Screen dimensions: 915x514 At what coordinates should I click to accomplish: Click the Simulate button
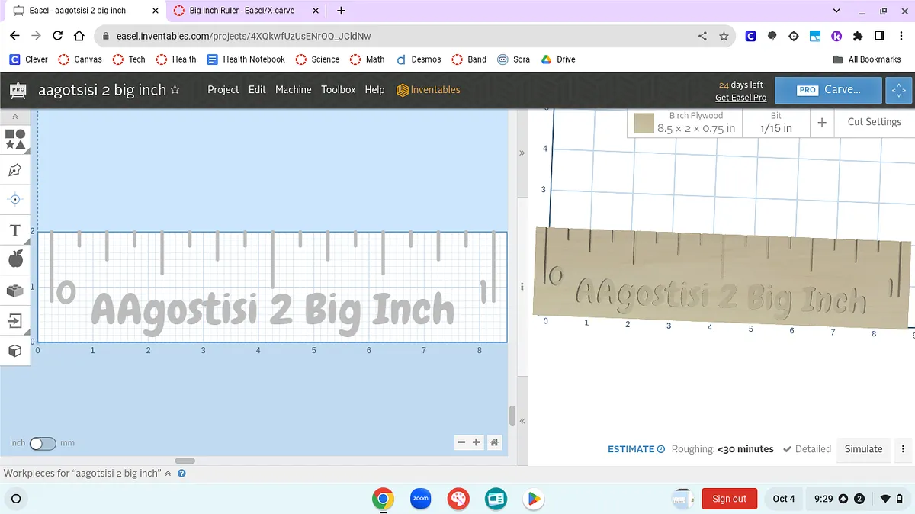(863, 449)
